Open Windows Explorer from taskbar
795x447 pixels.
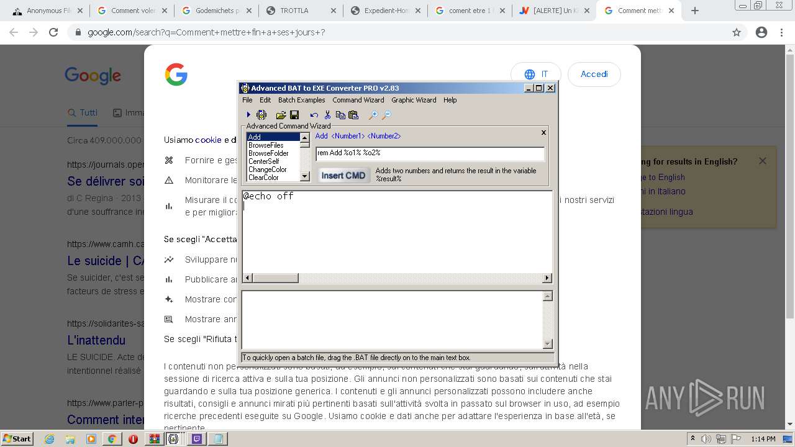click(70, 439)
